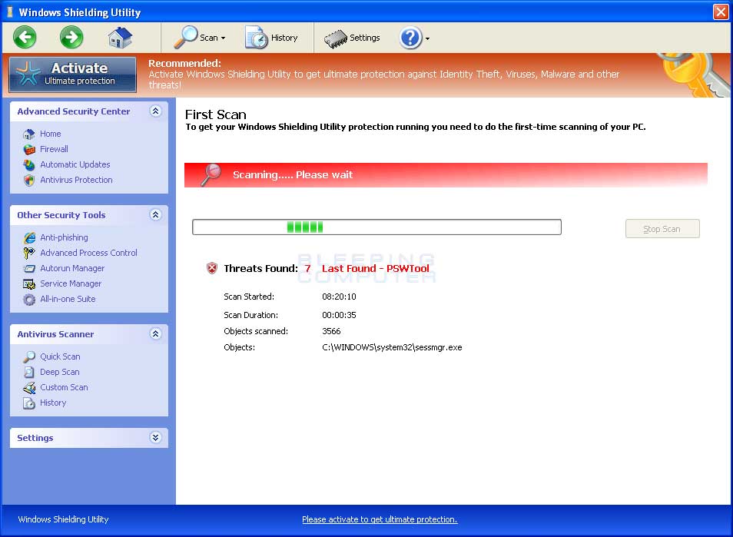Start a Quick Scan from sidebar

pos(60,357)
